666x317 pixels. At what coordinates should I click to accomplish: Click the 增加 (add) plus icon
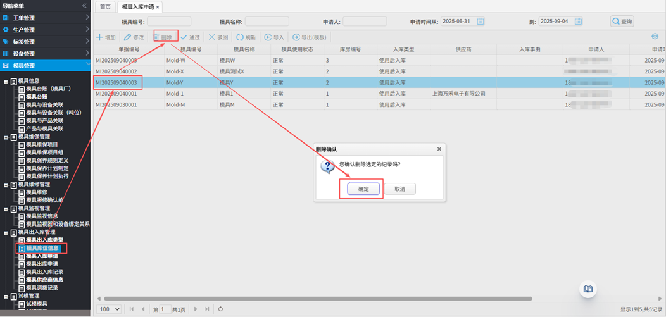point(99,37)
